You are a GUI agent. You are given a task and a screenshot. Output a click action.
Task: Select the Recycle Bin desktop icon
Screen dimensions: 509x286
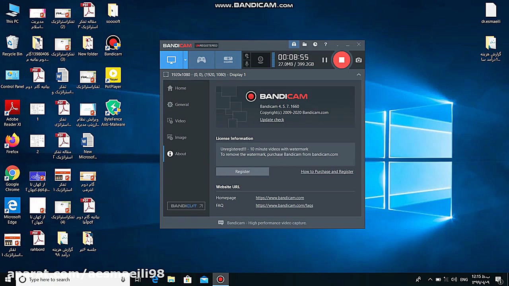pyautogui.click(x=12, y=46)
